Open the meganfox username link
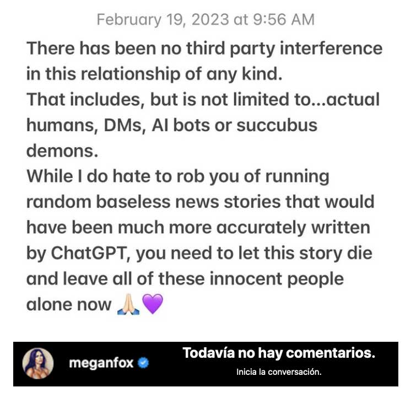Image resolution: width=411 pixels, height=414 pixels. pyautogui.click(x=101, y=364)
